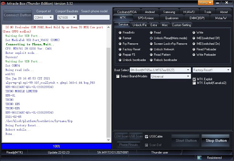Toggle the USBCable checkbox

[x=147, y=136]
